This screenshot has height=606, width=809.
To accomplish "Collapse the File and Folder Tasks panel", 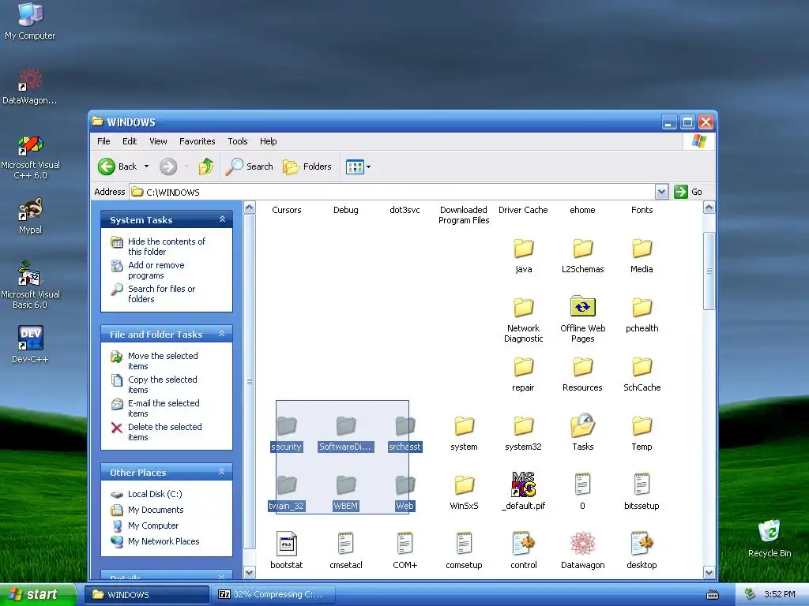I will (222, 334).
